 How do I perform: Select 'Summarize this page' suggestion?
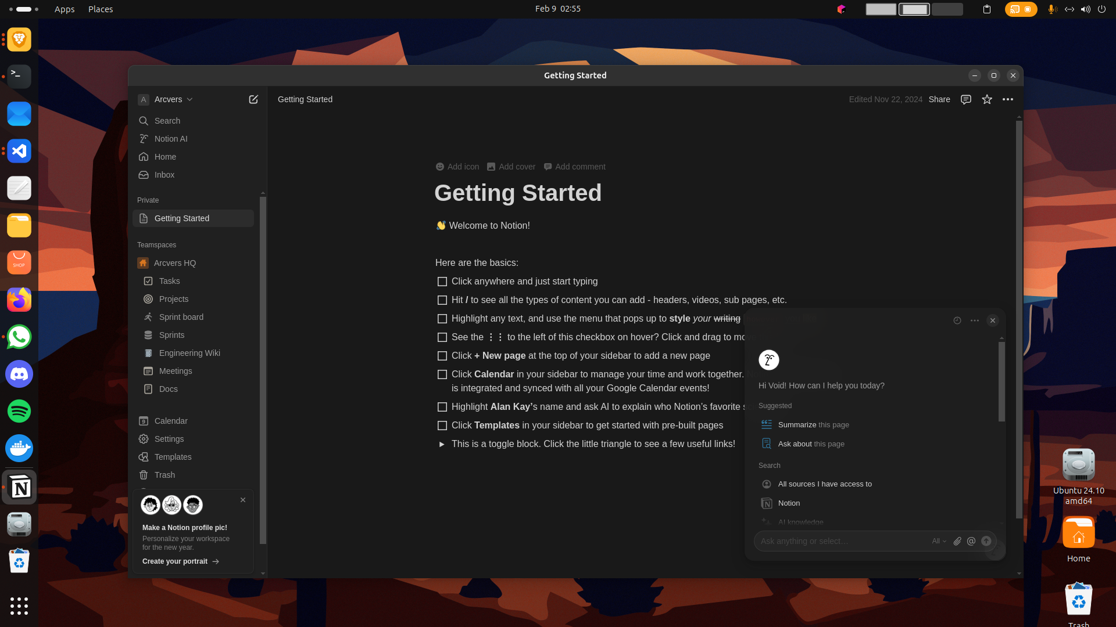813,425
